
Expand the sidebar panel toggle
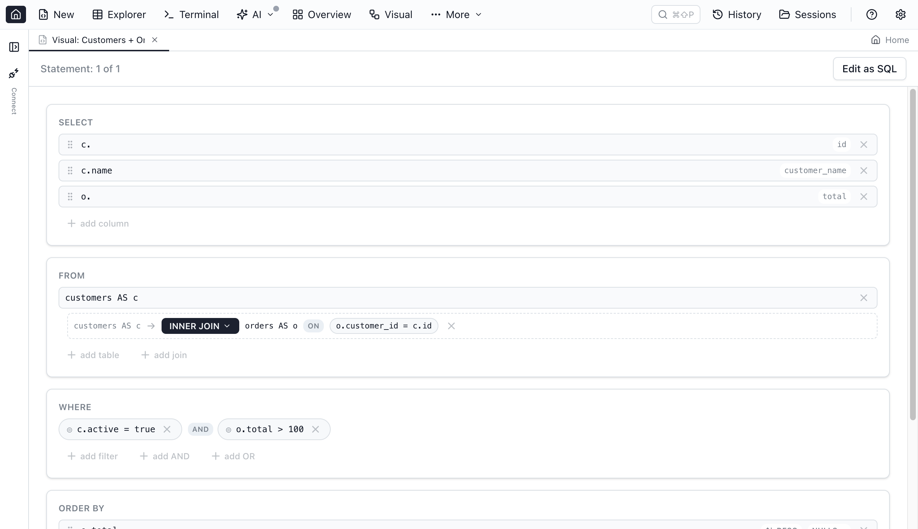(14, 47)
